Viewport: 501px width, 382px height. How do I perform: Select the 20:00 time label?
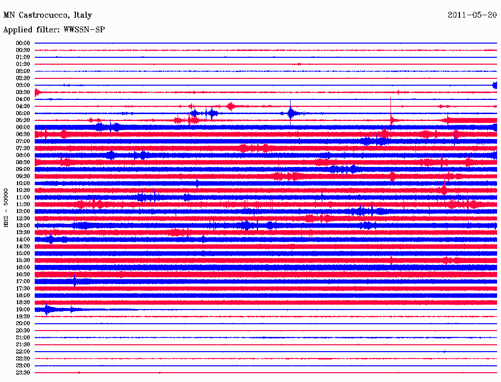[23, 324]
